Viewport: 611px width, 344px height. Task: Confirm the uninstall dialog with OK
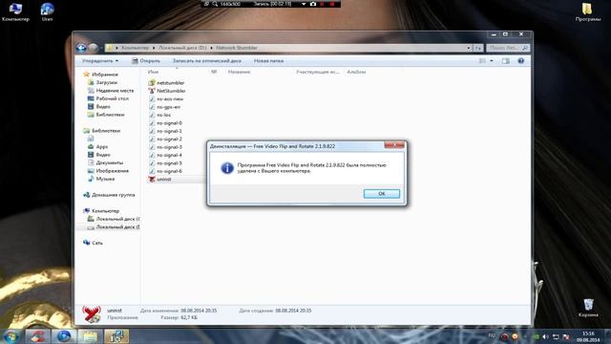pyautogui.click(x=382, y=193)
